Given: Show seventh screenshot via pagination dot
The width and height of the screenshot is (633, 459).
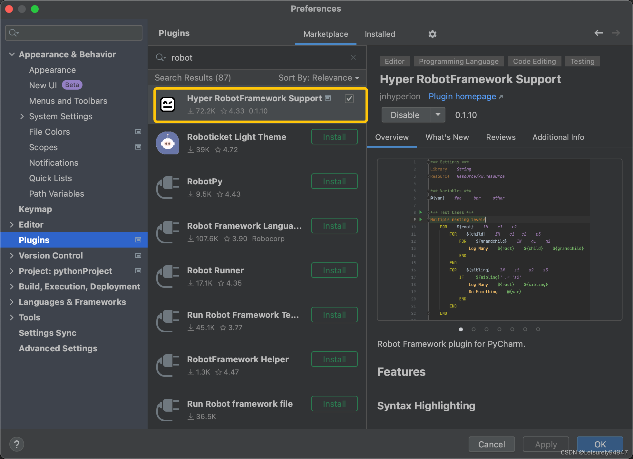Looking at the screenshot, I should coord(538,329).
